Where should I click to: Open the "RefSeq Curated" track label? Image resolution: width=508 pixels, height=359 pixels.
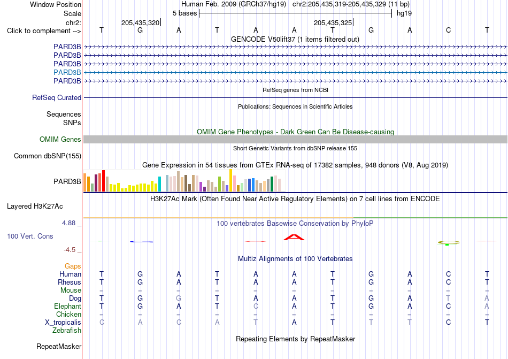pyautogui.click(x=57, y=97)
